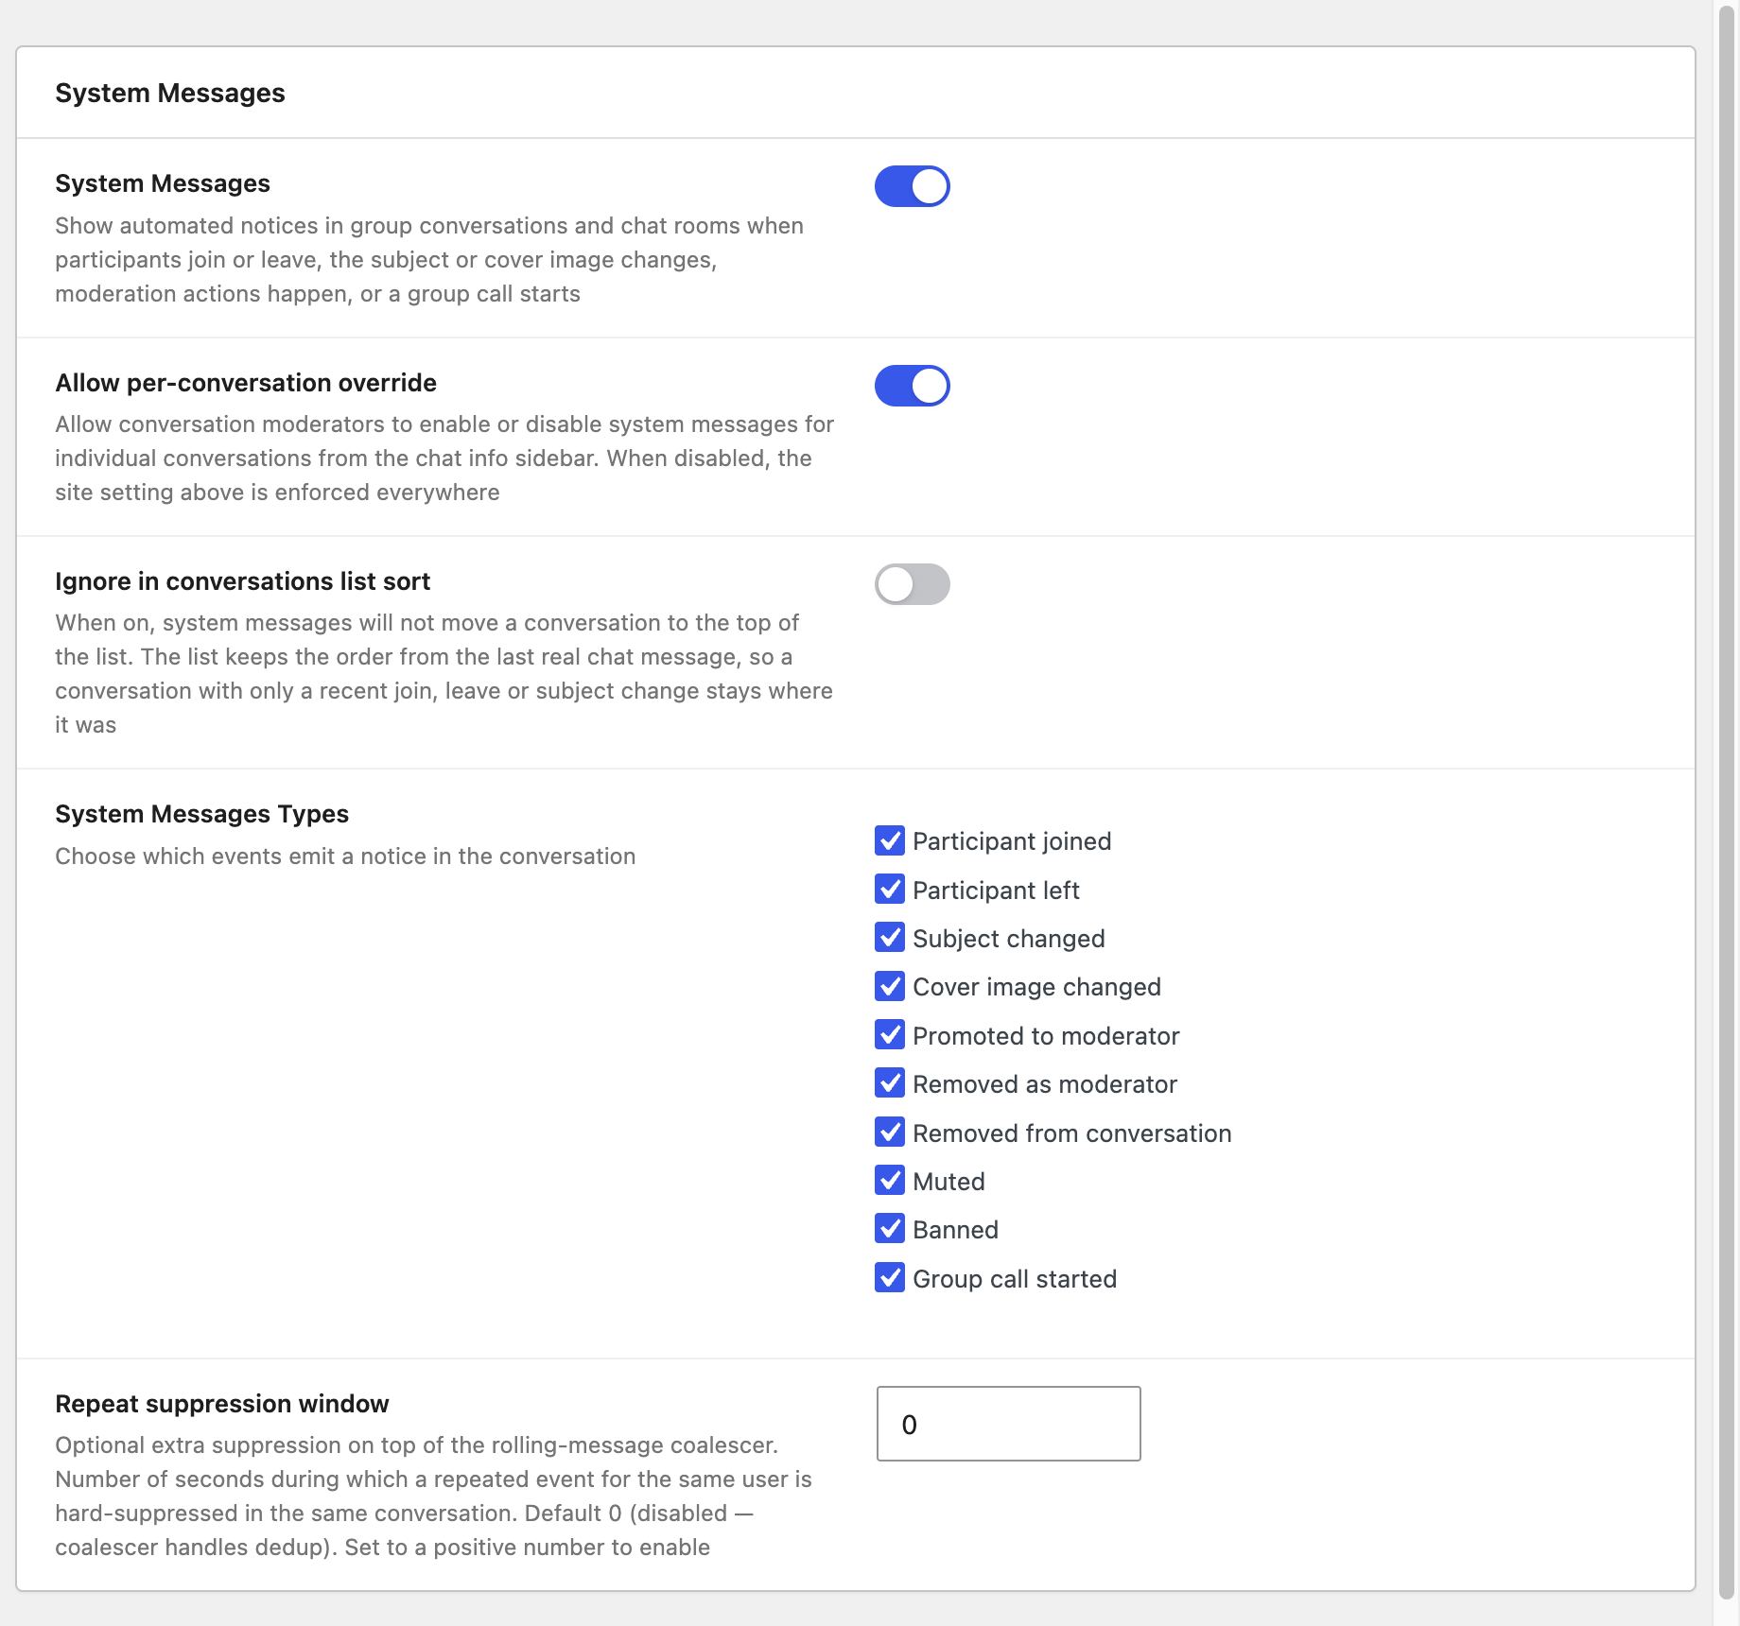Click the Cover image changed label text

click(1036, 987)
